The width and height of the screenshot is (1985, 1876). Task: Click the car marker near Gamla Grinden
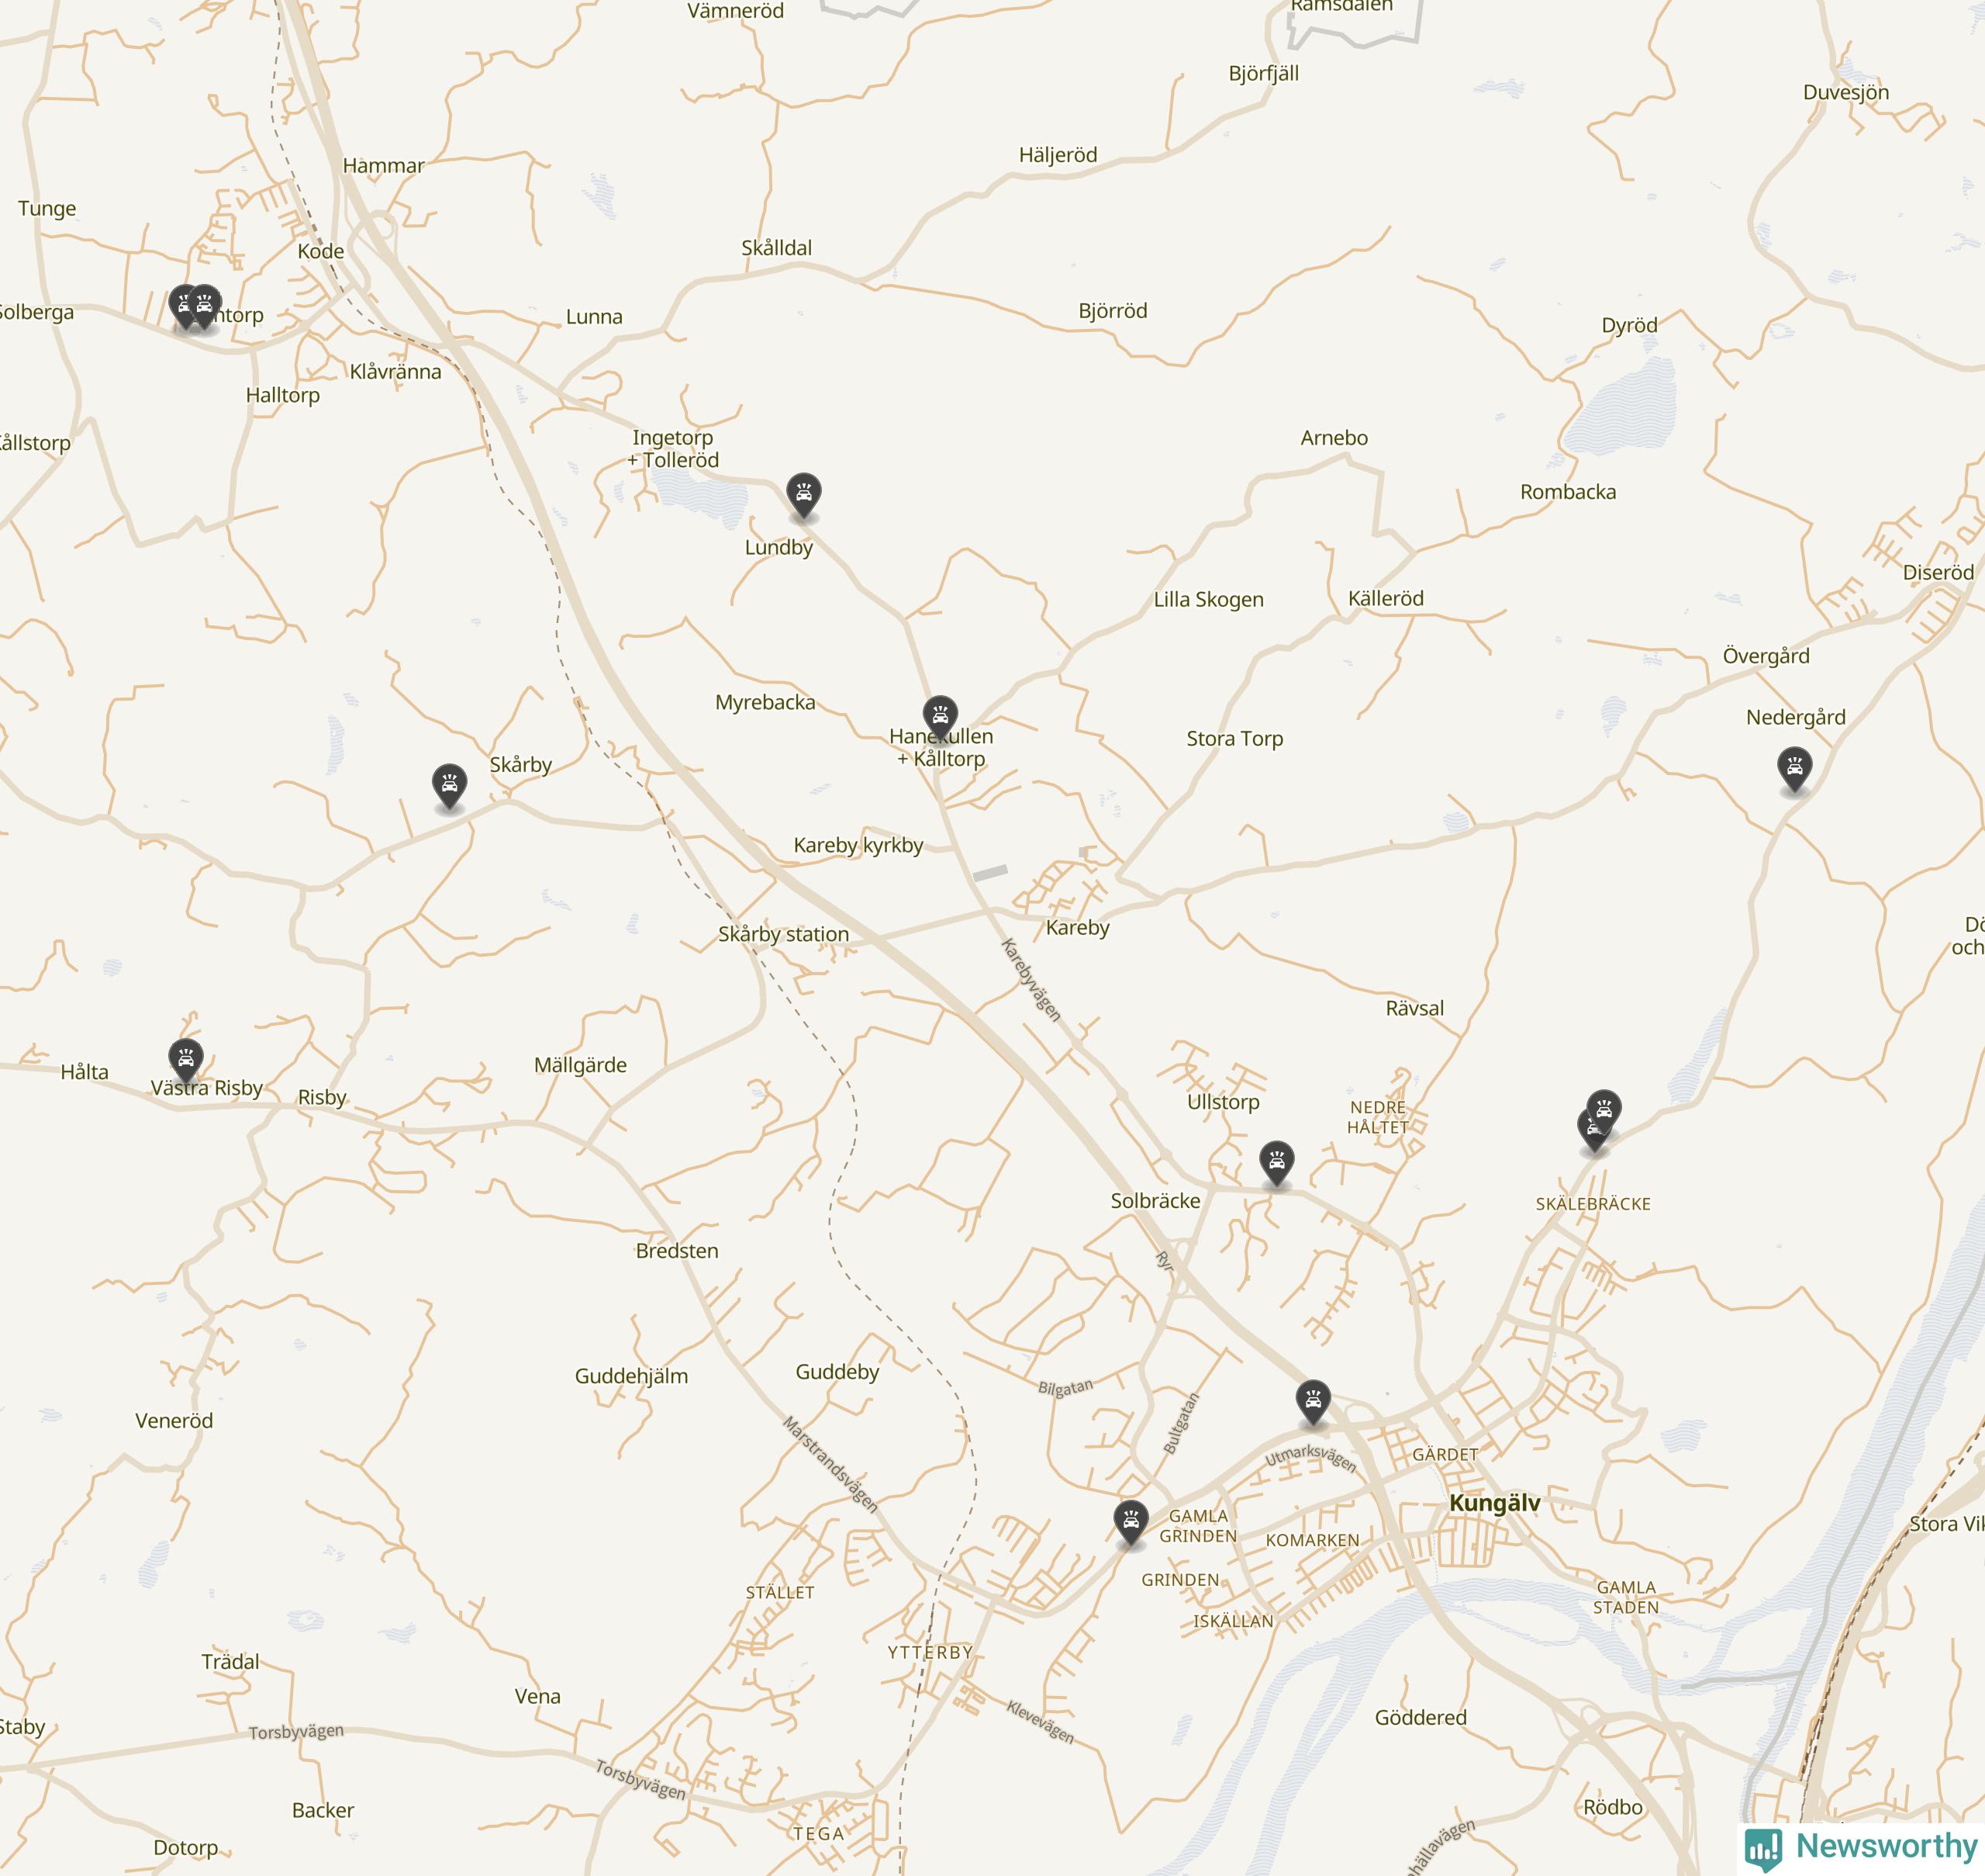(1131, 1522)
